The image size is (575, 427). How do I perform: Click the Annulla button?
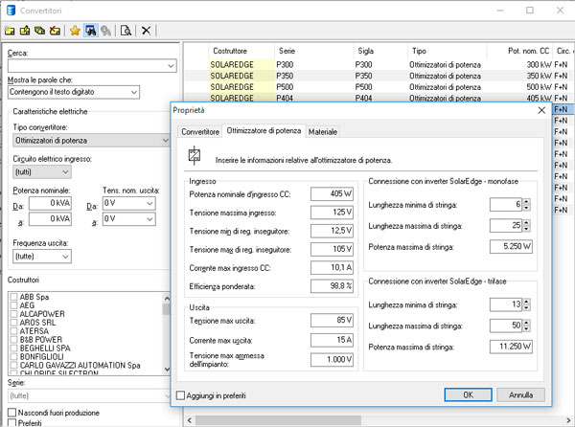[520, 394]
